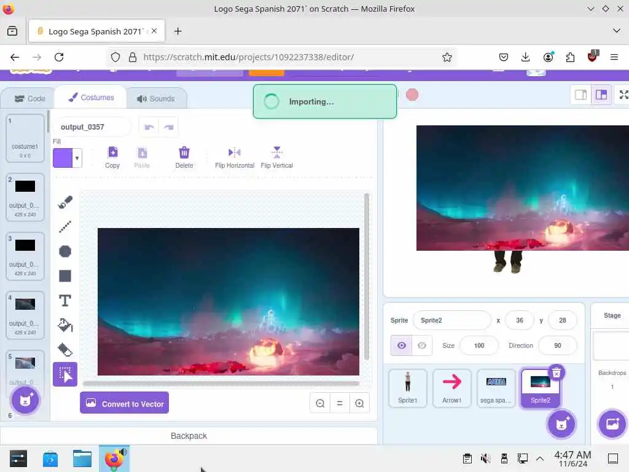Image resolution: width=629 pixels, height=472 pixels.
Task: Edit the Sprite name field
Action: pos(451,320)
